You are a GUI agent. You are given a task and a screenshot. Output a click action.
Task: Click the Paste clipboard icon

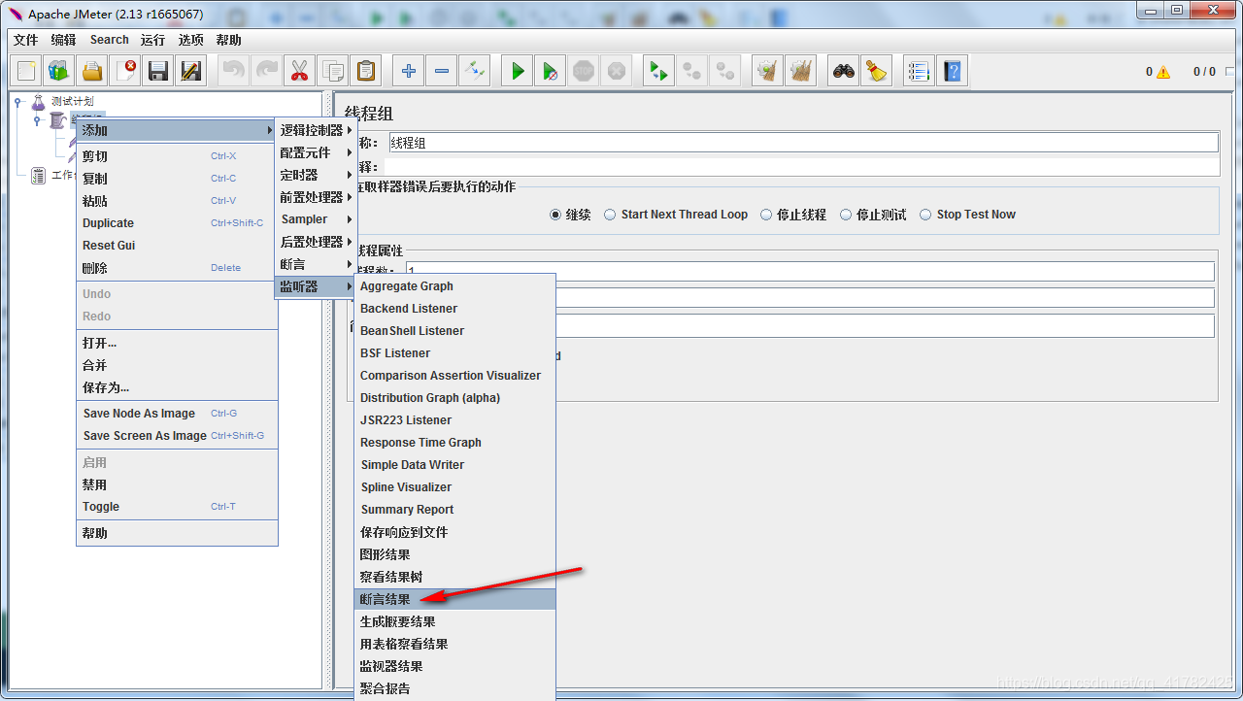tap(366, 71)
